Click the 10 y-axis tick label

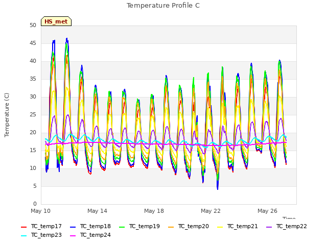tap(33, 168)
